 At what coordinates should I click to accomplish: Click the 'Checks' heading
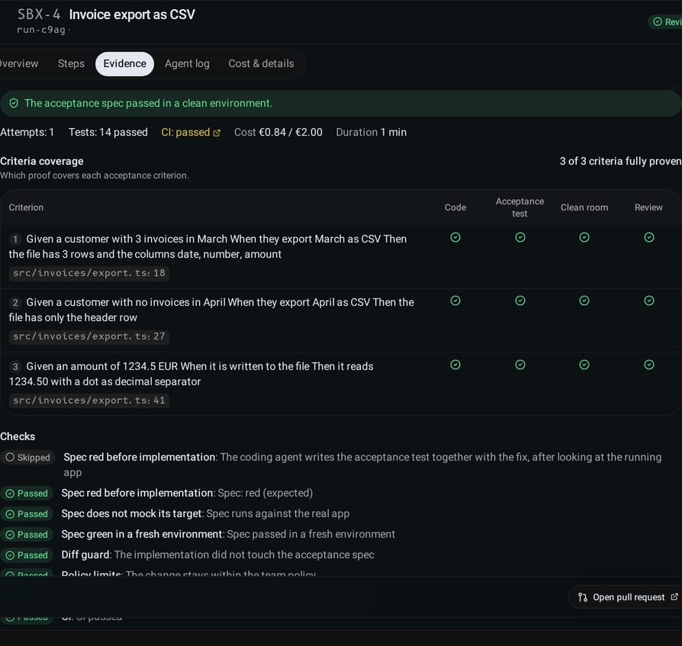pyautogui.click(x=18, y=436)
